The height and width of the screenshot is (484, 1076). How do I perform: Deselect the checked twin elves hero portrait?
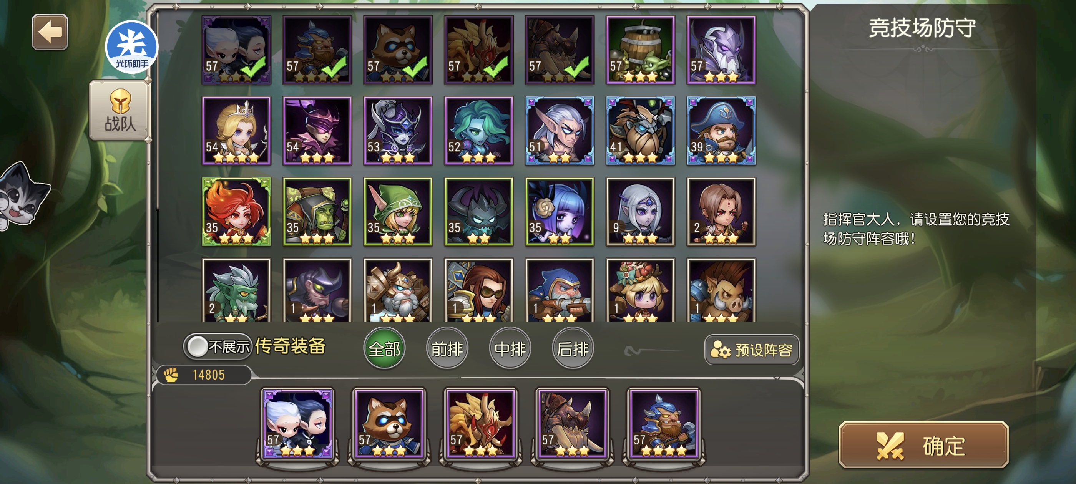pos(236,50)
